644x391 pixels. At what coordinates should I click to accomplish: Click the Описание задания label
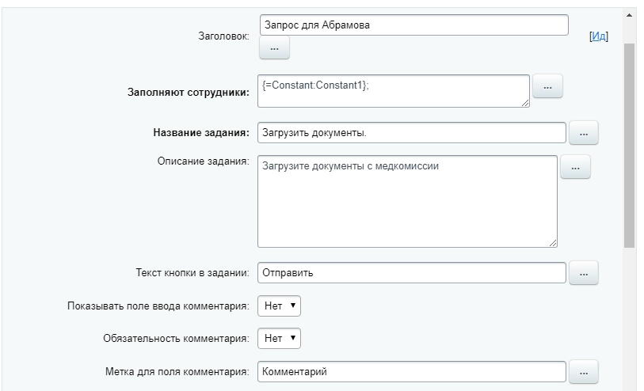[204, 161]
